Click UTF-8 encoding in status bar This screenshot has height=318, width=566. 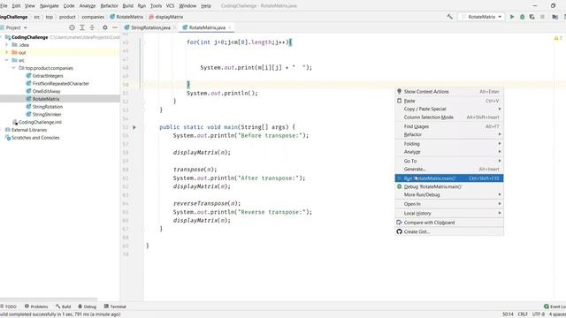539,314
